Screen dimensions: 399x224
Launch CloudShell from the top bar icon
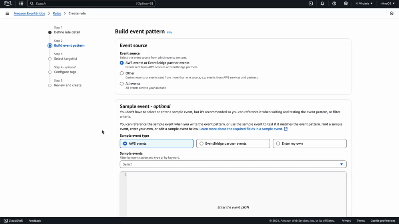(311, 4)
